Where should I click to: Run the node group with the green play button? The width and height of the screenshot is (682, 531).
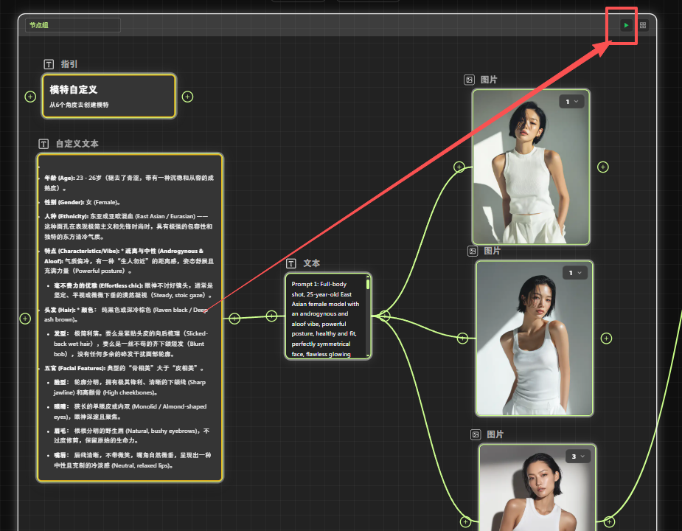click(626, 25)
